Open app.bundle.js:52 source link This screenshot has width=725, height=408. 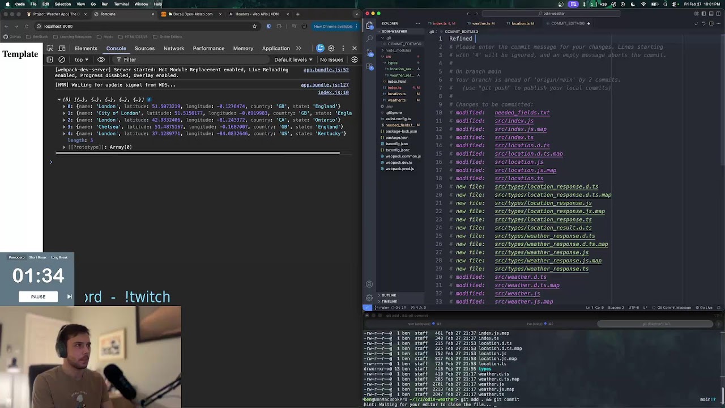326,70
